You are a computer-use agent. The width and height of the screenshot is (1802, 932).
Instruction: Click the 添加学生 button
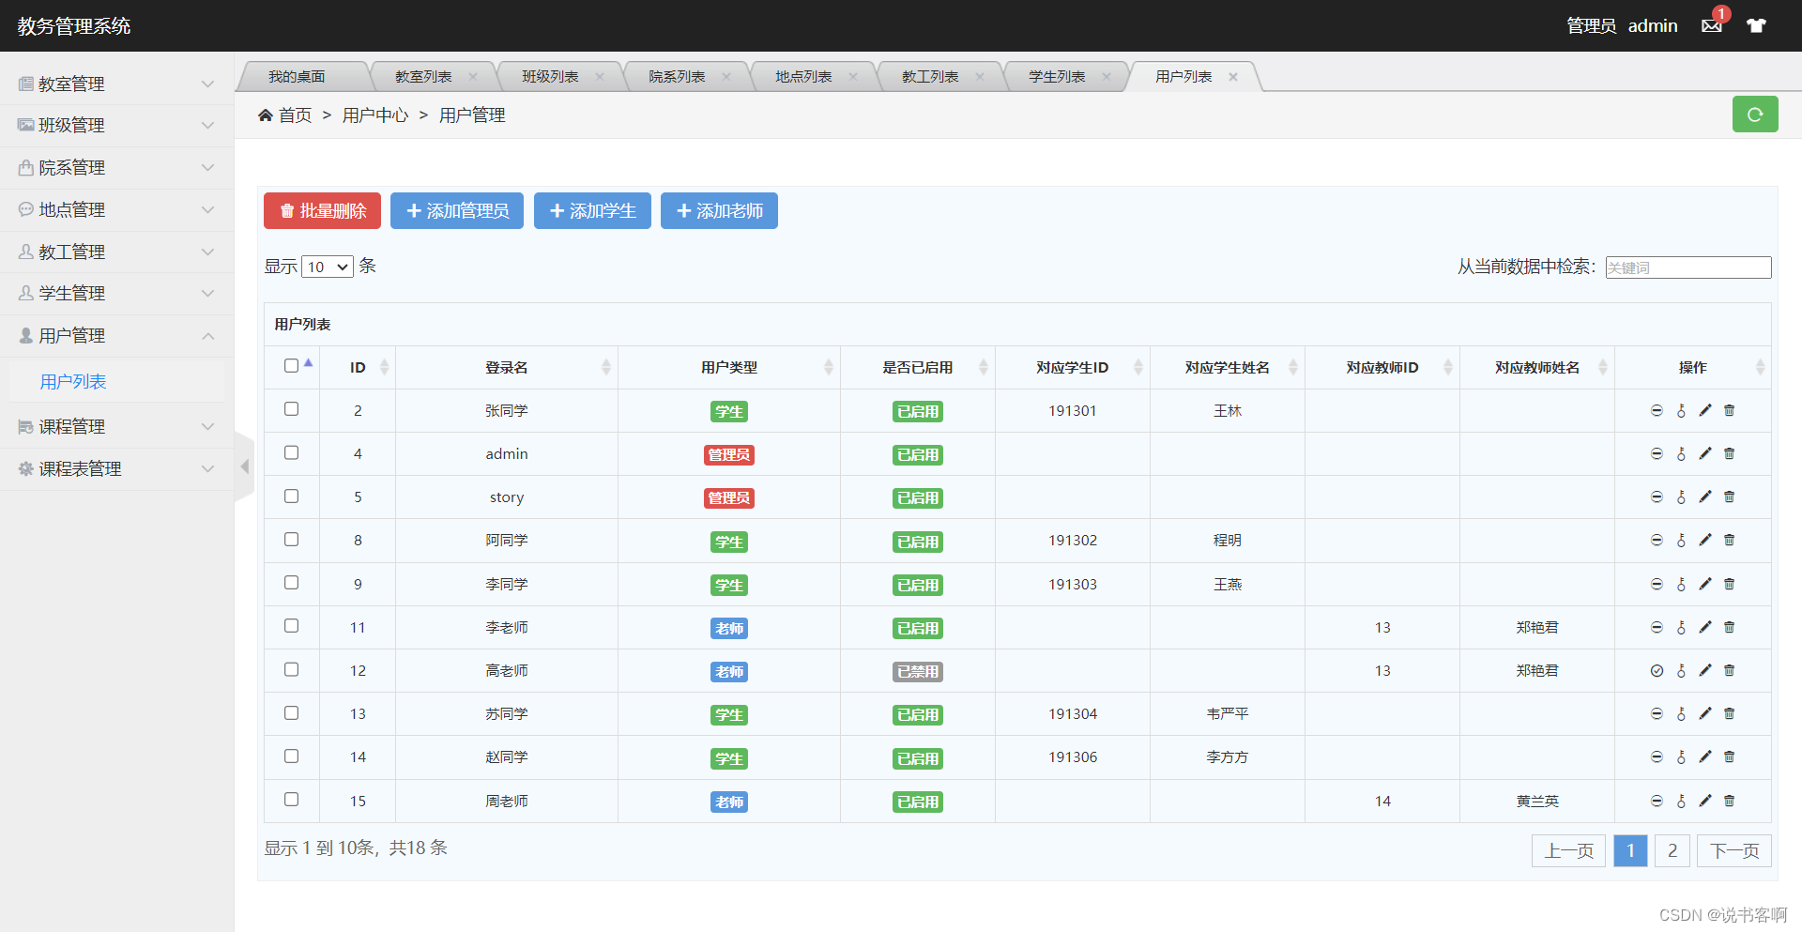tap(592, 211)
